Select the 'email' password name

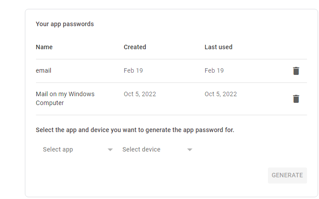(x=44, y=70)
